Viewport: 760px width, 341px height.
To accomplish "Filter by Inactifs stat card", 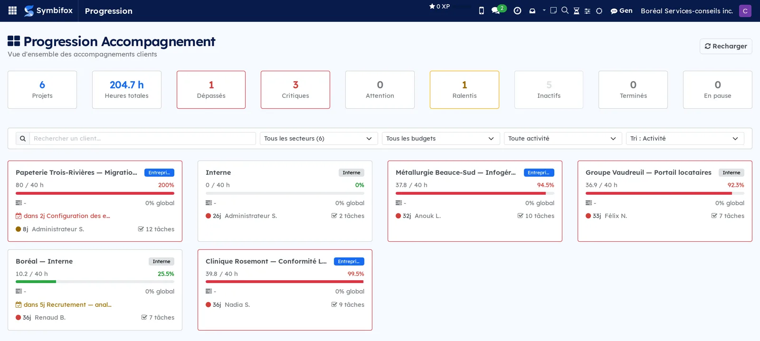I will coord(549,90).
